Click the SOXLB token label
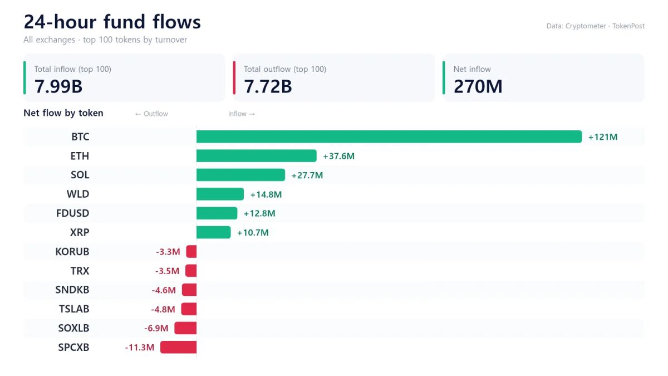Screen dimensions: 668x376 (73, 328)
